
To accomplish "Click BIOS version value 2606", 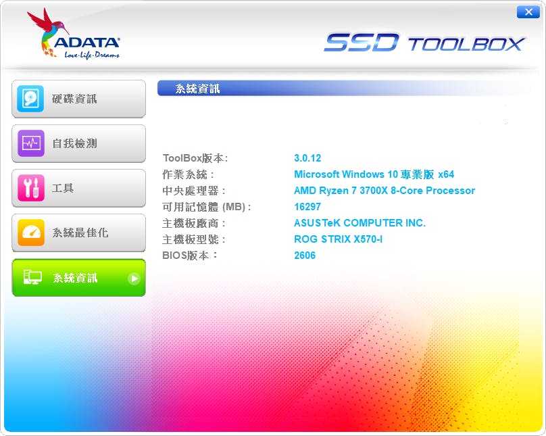I will [x=305, y=256].
